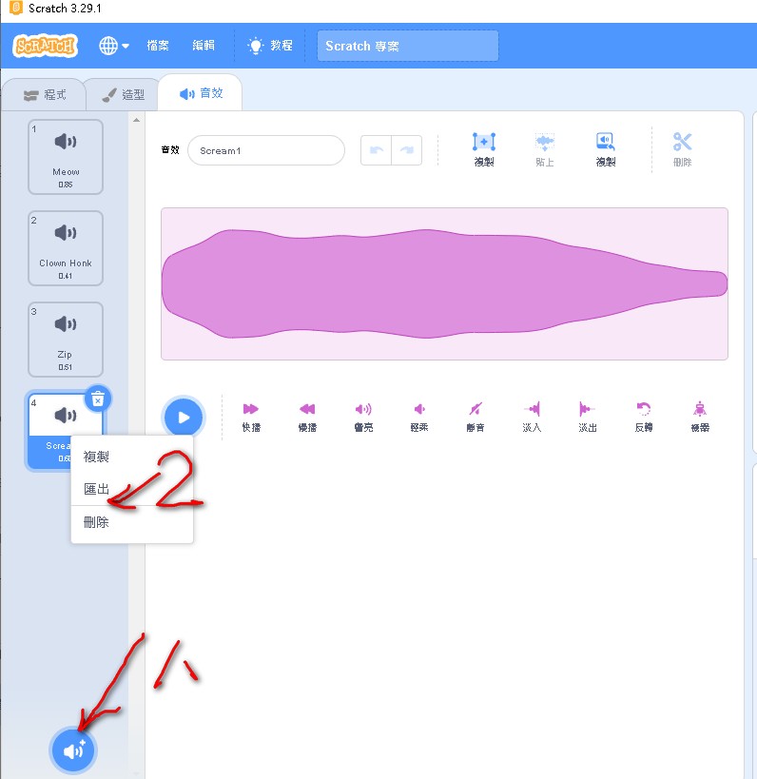
Task: Click the 響亮 (louder) effect icon
Action: pos(363,415)
